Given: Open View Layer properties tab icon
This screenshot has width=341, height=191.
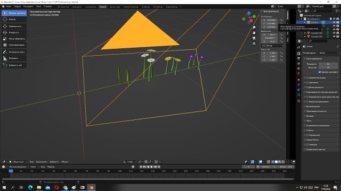Looking at the screenshot, I should (298, 64).
